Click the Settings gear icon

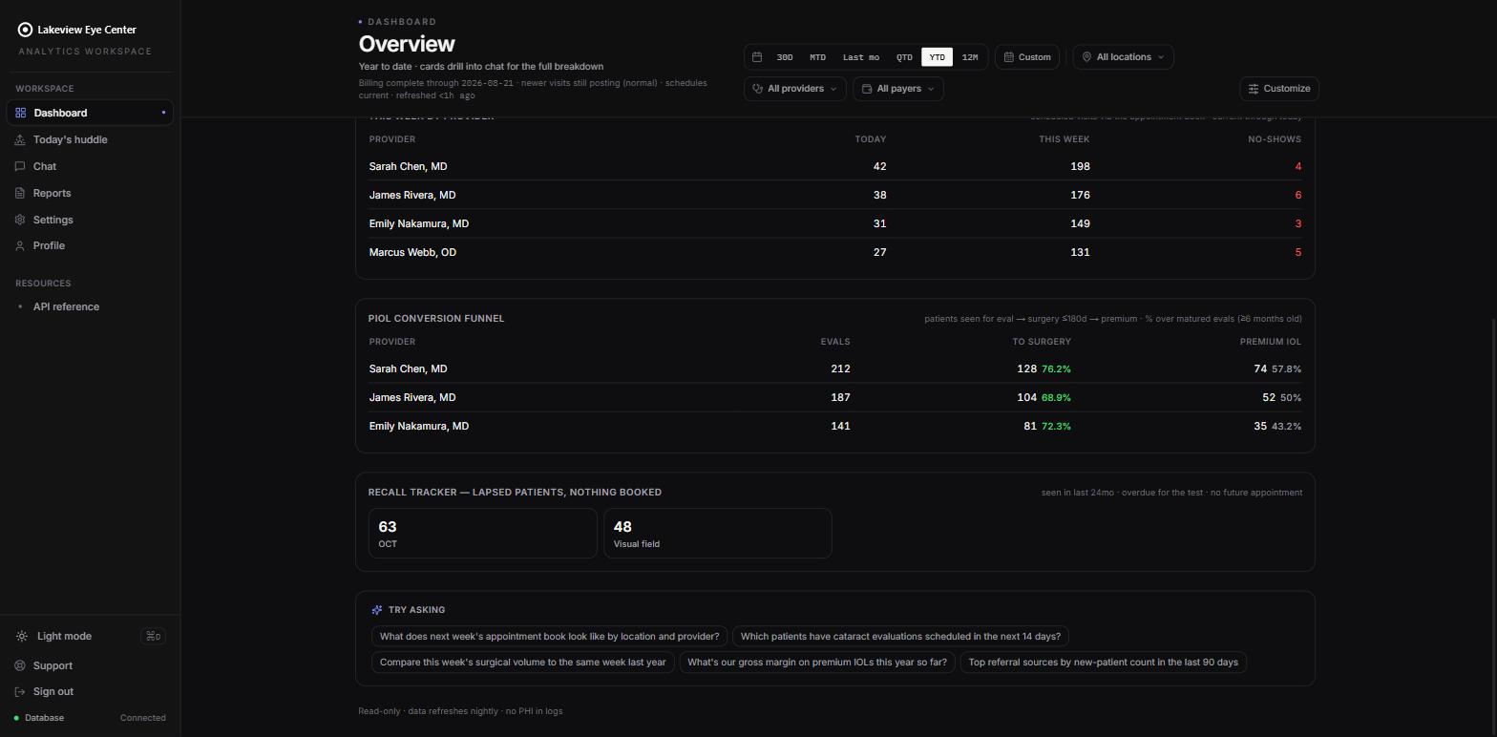click(21, 220)
